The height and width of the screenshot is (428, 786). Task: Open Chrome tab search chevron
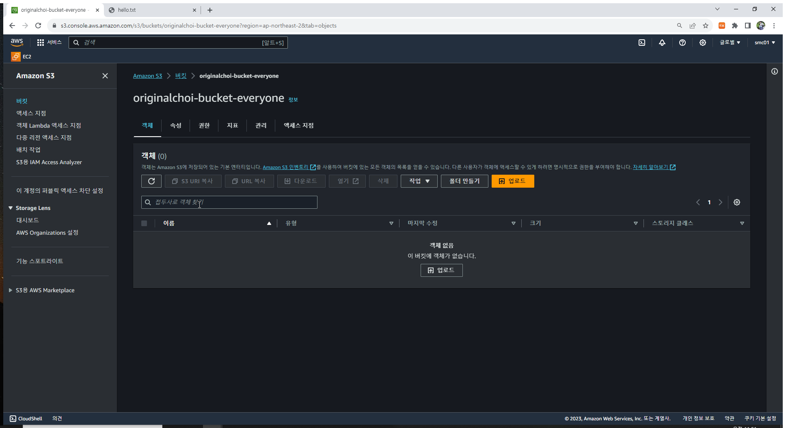[x=717, y=9]
